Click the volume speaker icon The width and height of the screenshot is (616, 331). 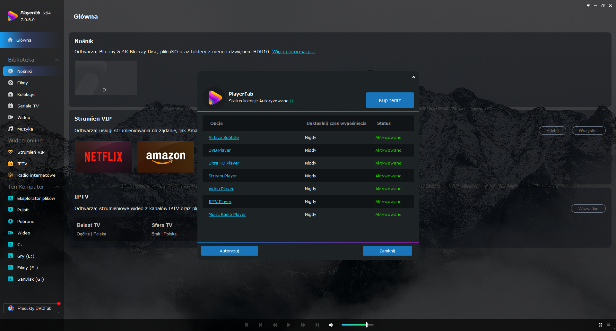click(331, 325)
